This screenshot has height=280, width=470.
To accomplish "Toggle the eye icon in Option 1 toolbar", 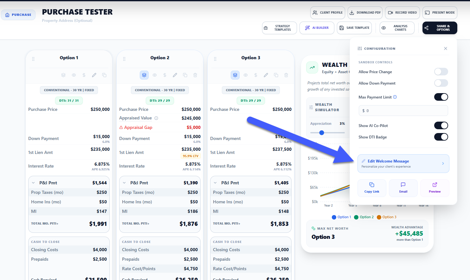I will [x=74, y=75].
